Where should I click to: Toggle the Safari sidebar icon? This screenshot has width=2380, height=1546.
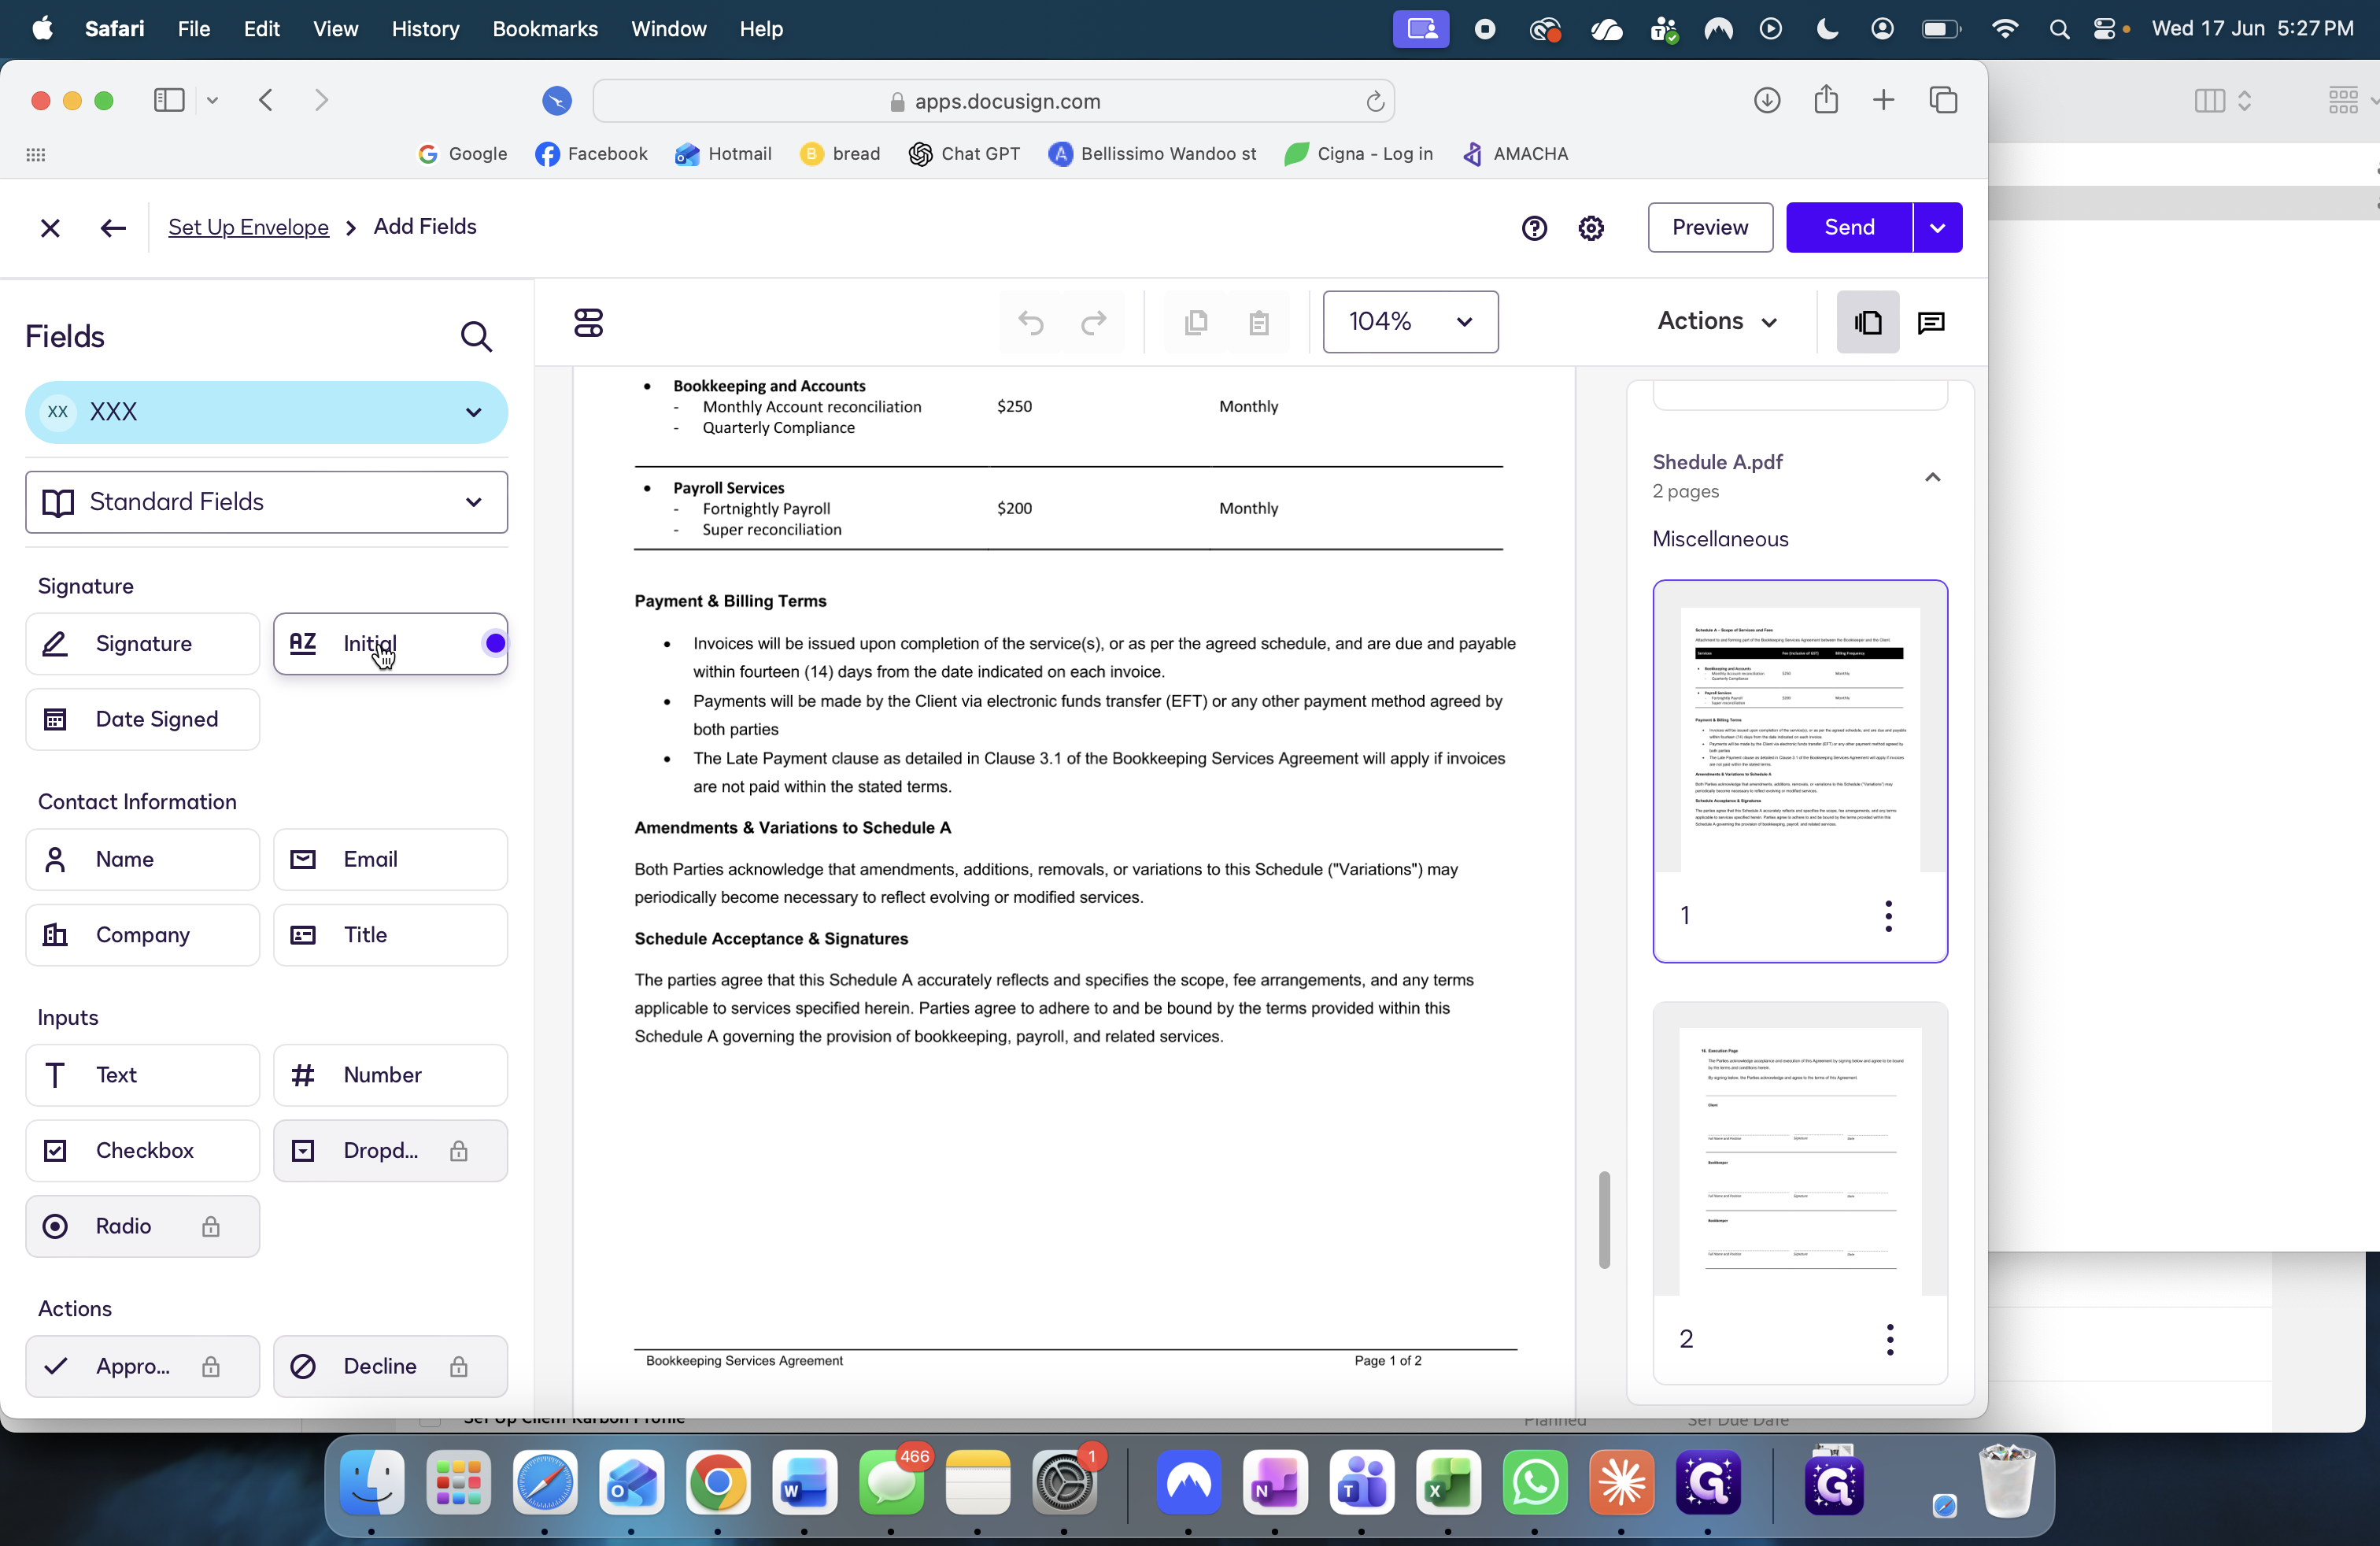click(169, 100)
